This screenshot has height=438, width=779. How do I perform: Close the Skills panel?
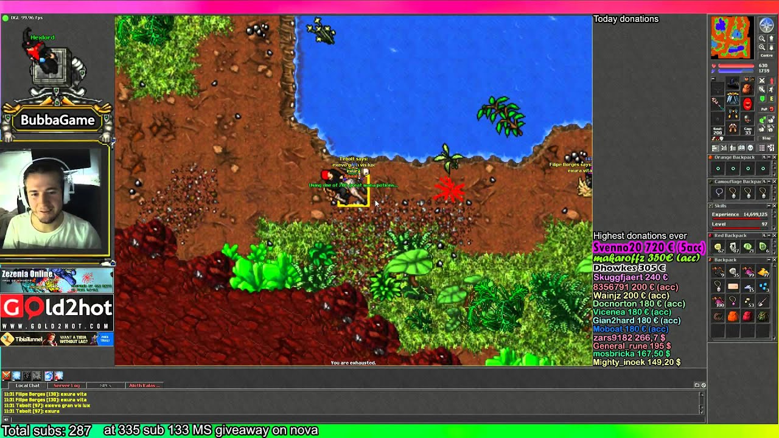[x=775, y=206]
